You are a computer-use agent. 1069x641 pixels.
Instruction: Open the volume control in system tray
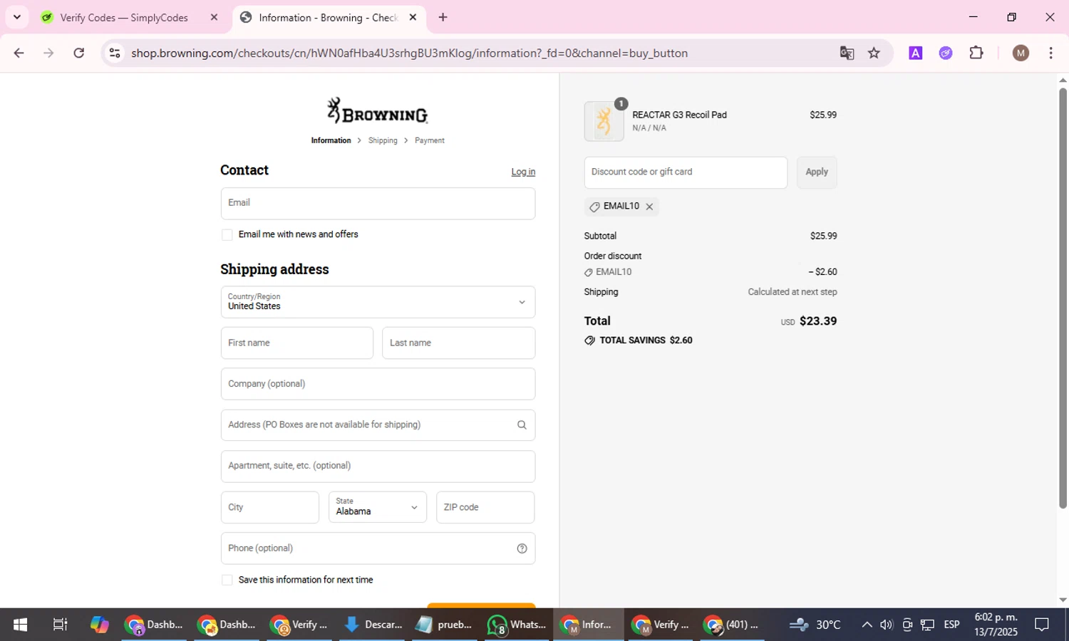tap(887, 625)
